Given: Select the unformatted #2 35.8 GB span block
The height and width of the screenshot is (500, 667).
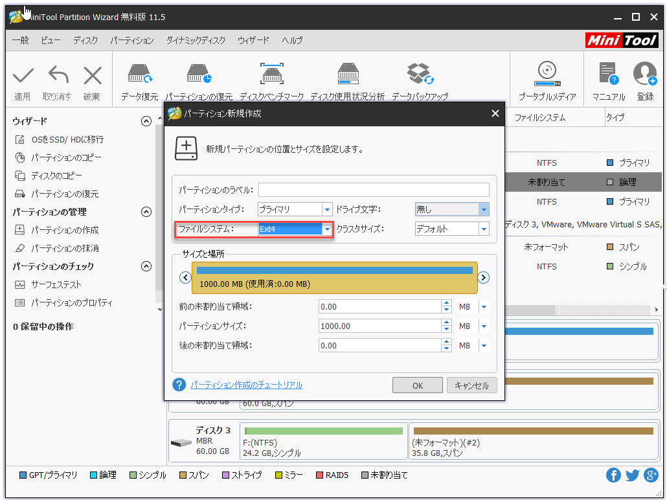Looking at the screenshot, I should coord(534,441).
